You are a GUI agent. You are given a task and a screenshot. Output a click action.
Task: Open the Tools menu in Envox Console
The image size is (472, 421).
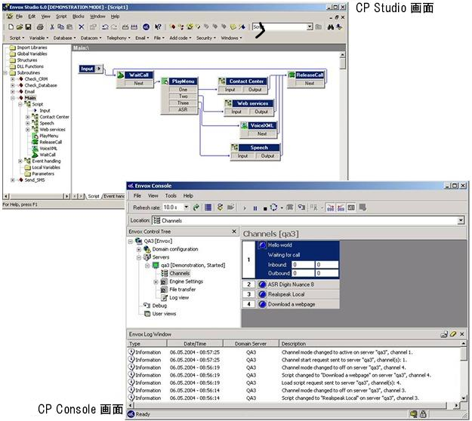tap(171, 195)
